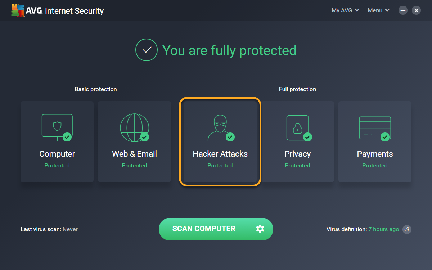The height and width of the screenshot is (270, 432).
Task: Open the Menu dropdown
Action: click(x=378, y=10)
